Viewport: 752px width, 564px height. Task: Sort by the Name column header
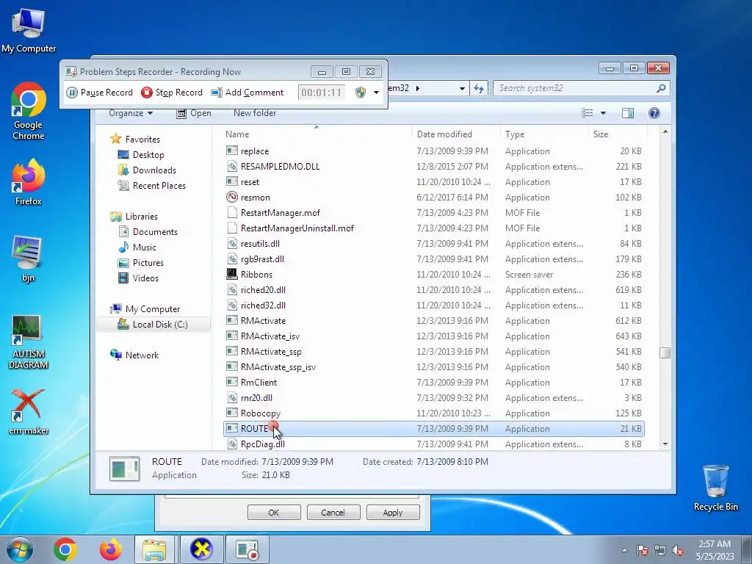click(x=317, y=134)
